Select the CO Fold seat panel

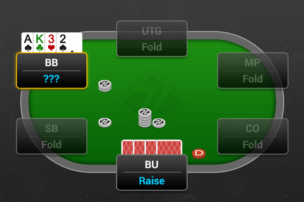coord(253,136)
